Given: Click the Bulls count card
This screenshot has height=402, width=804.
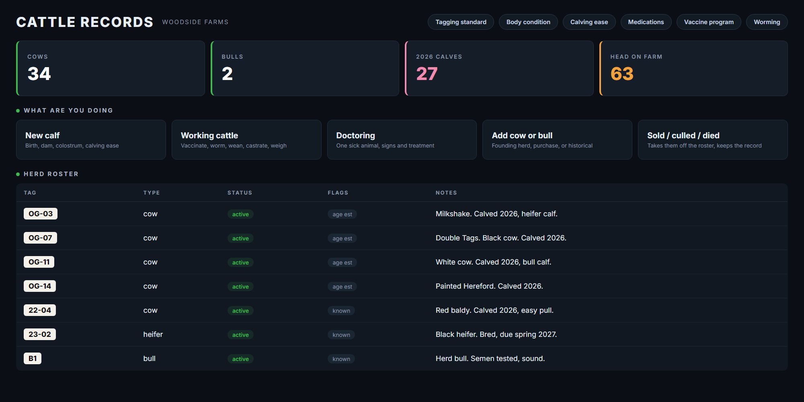Looking at the screenshot, I should (305, 68).
